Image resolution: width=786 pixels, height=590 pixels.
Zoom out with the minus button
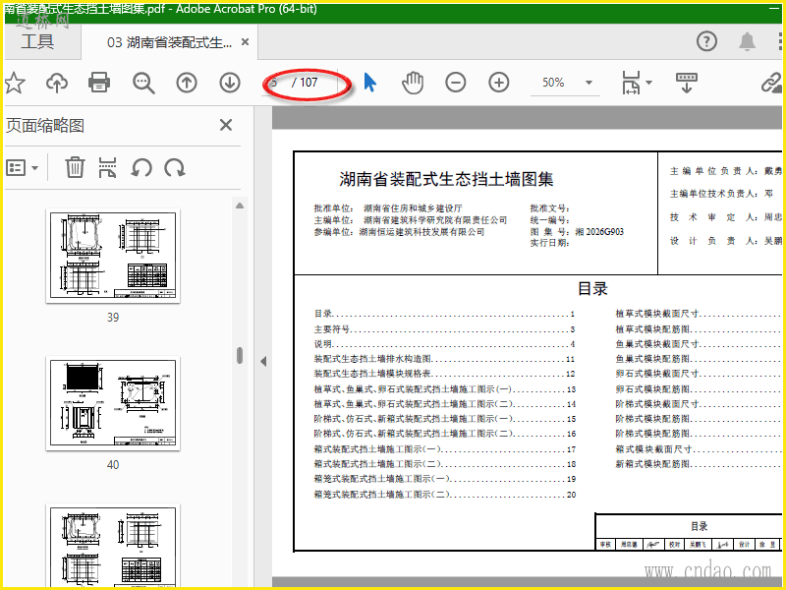456,83
